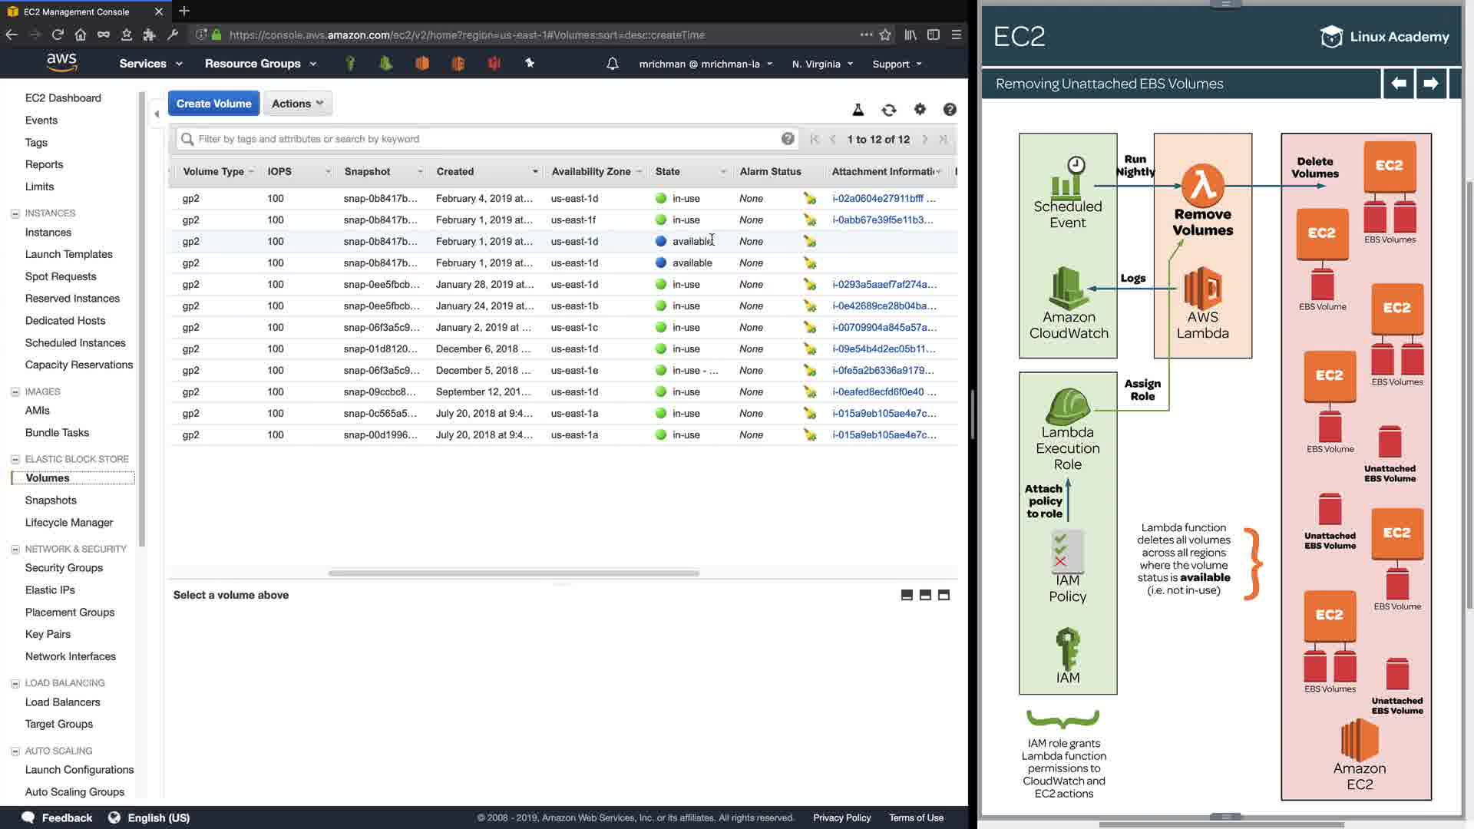This screenshot has width=1474, height=829.
Task: Click the help question mark icon
Action: click(950, 110)
